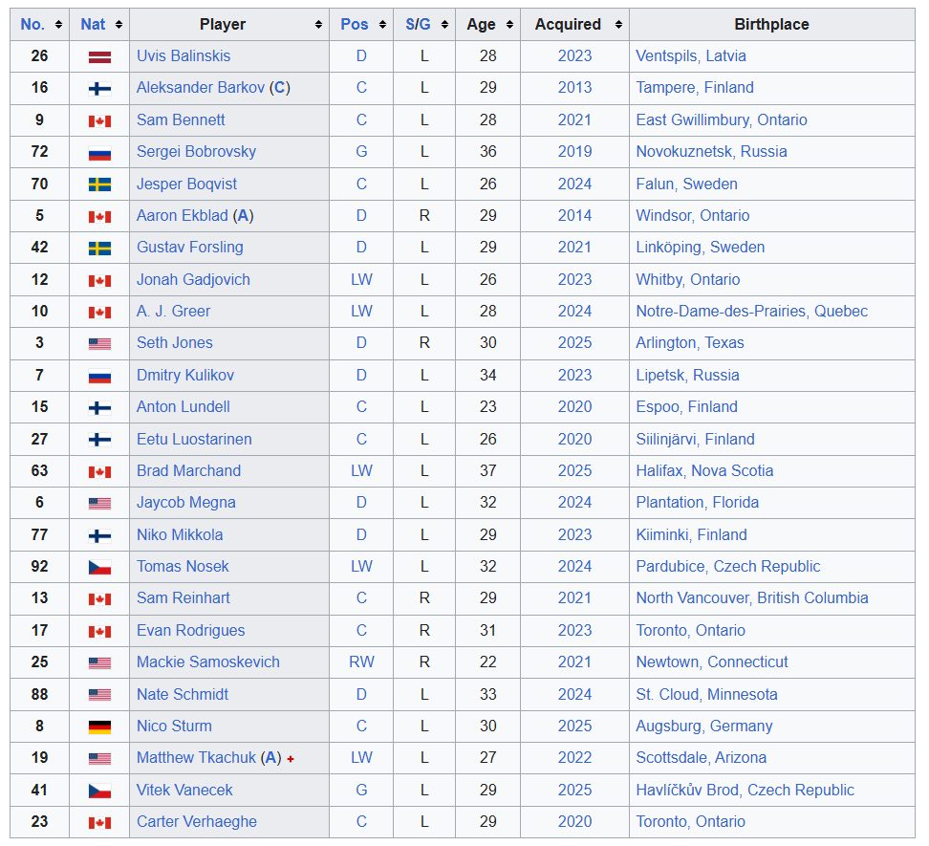
Task: Click Canada flag in Sam Bennett row
Action: [99, 121]
